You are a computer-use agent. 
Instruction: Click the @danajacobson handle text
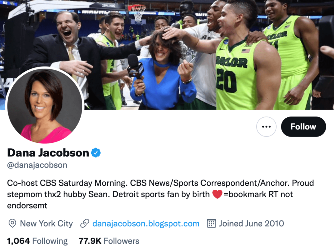pyautogui.click(x=37, y=165)
